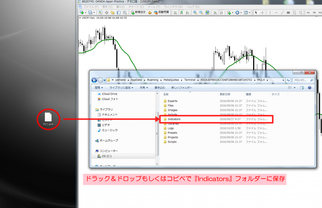This screenshot has width=322, height=208.
Task: Click the change view icon in Explorer
Action: coord(290,88)
